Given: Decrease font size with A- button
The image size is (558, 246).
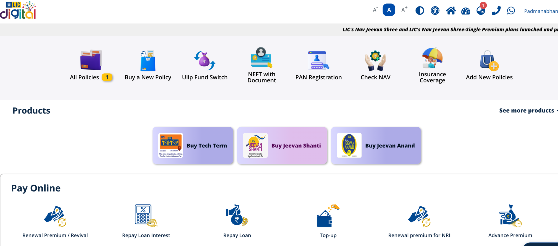Looking at the screenshot, I should pos(375,10).
